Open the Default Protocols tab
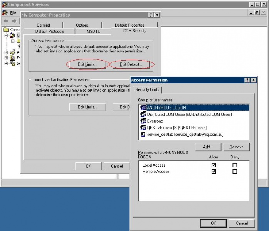Screen dimensions: 269x231 coord(50,31)
